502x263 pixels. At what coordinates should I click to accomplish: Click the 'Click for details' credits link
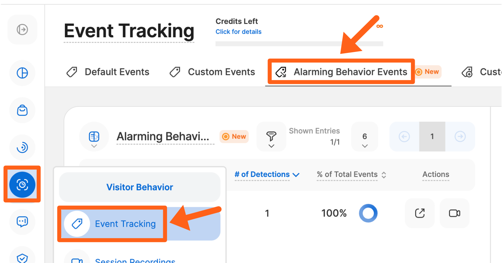click(x=238, y=32)
